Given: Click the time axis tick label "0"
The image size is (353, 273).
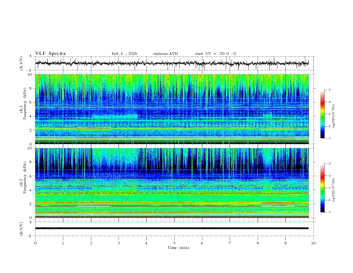Looking at the screenshot, I should click(35, 243).
